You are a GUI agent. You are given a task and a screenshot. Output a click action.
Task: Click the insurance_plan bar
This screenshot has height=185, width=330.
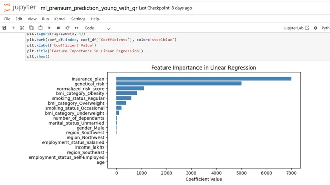pos(204,79)
